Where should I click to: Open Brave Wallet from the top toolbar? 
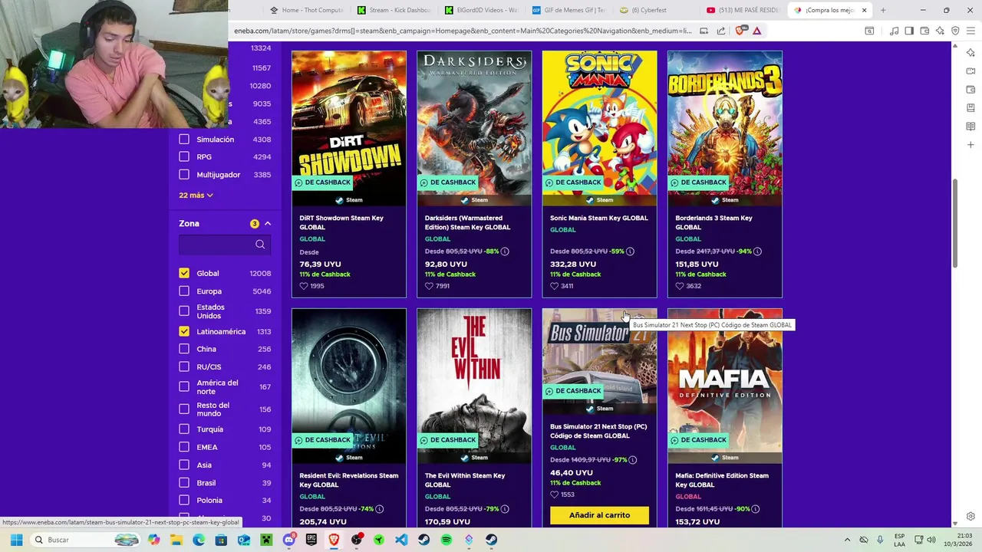[924, 31]
